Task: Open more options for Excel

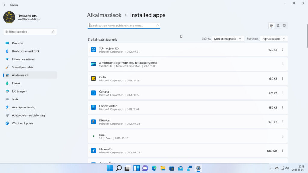Action: 283,136
